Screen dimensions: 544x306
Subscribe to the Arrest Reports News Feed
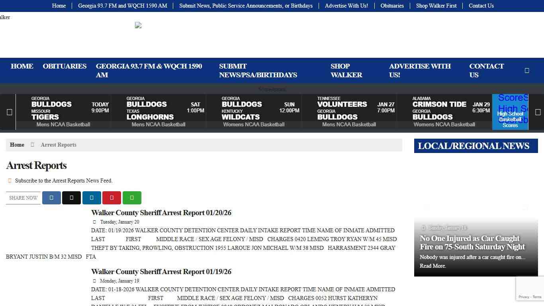(64, 180)
